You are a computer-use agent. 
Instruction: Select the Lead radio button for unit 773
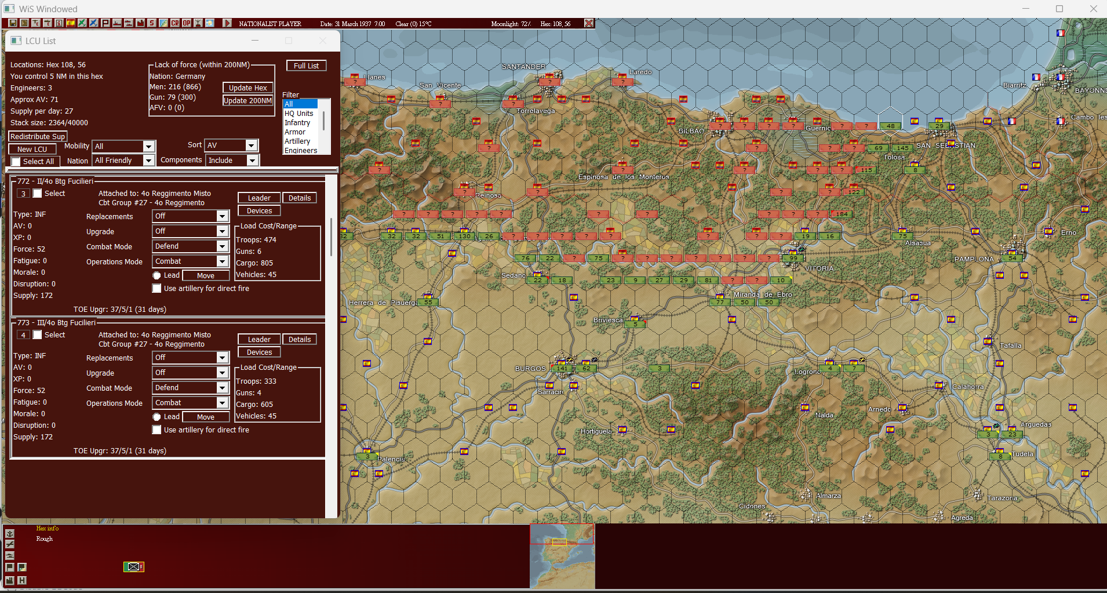click(x=157, y=416)
